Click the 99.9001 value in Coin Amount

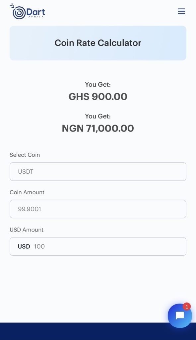pyautogui.click(x=30, y=209)
